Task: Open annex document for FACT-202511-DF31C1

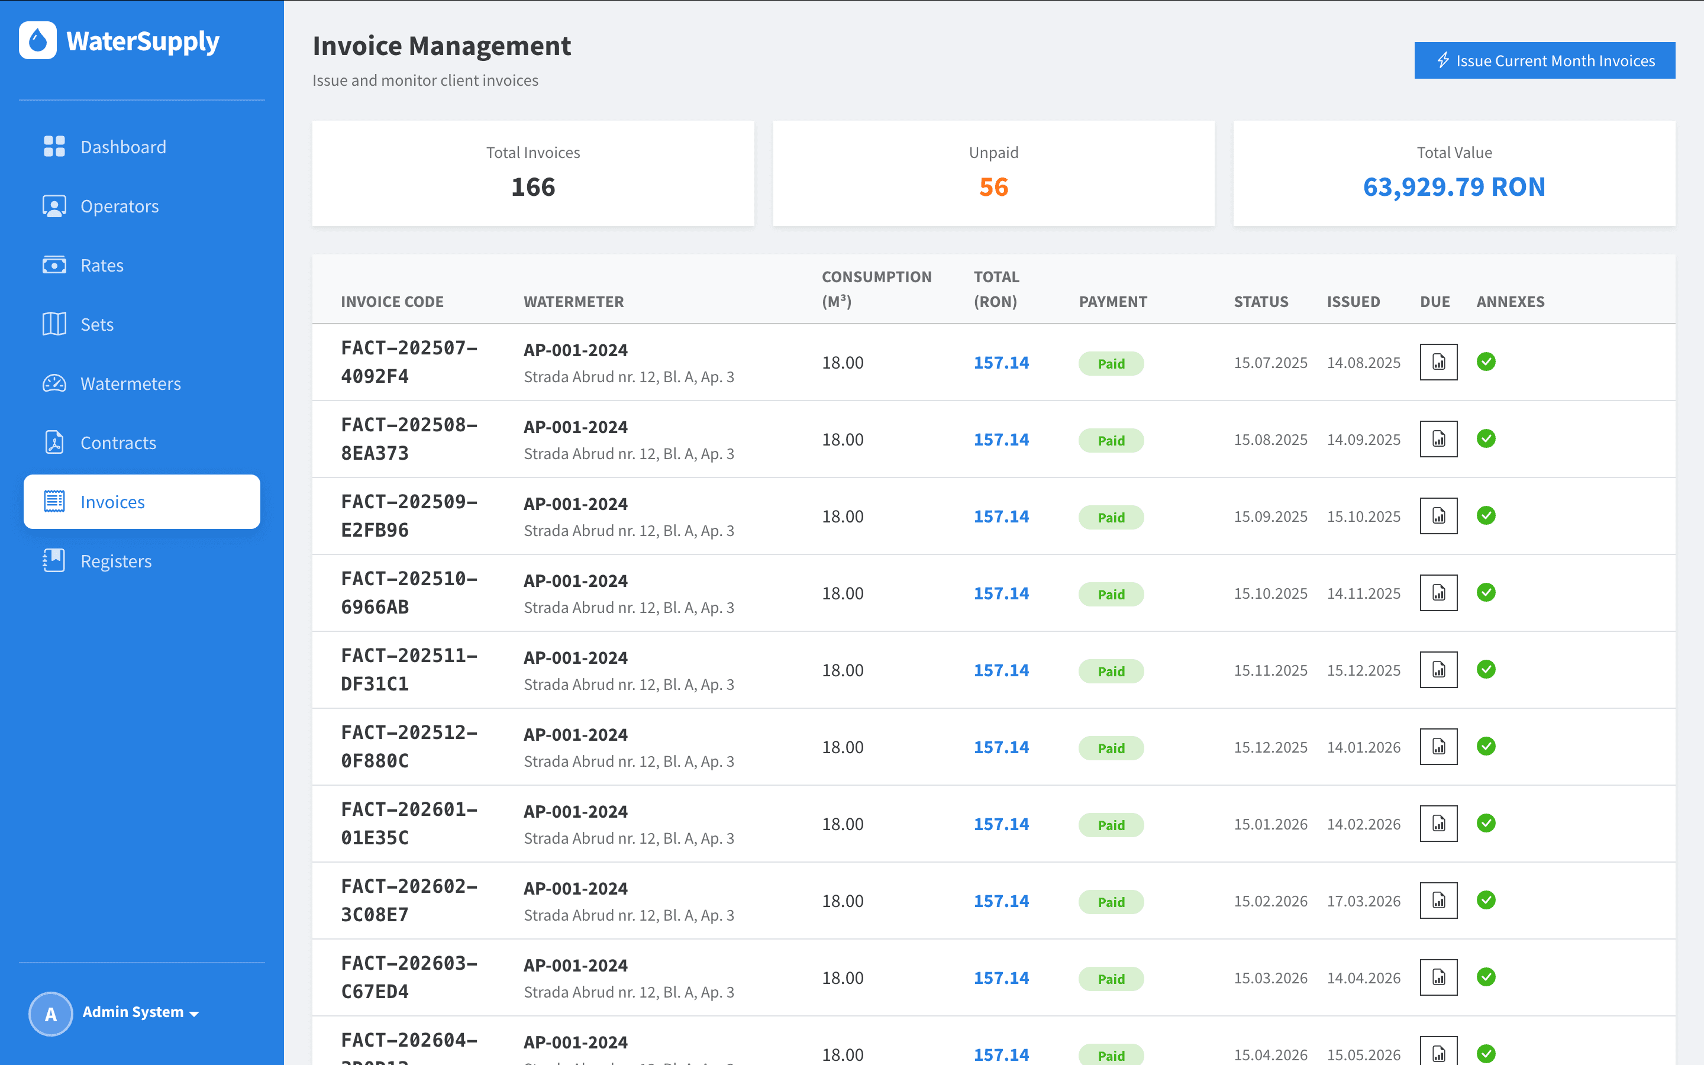Action: pyautogui.click(x=1438, y=669)
